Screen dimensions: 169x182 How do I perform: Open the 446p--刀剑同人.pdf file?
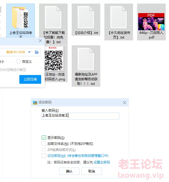151,22
